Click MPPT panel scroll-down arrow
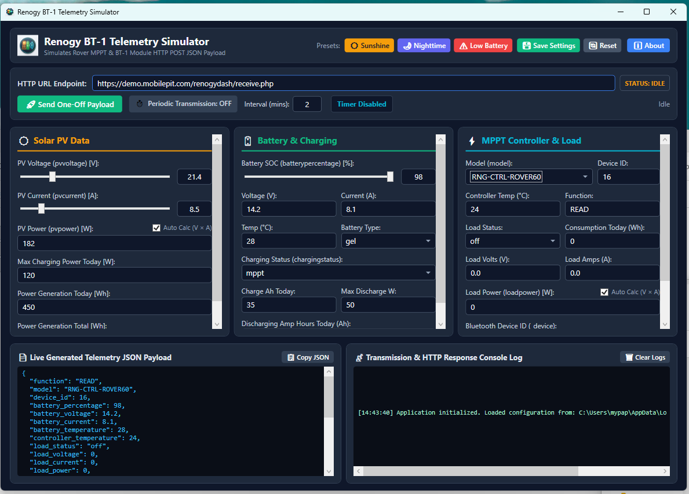 [665, 324]
